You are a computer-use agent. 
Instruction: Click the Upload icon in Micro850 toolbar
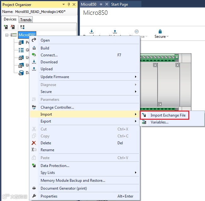(115, 32)
